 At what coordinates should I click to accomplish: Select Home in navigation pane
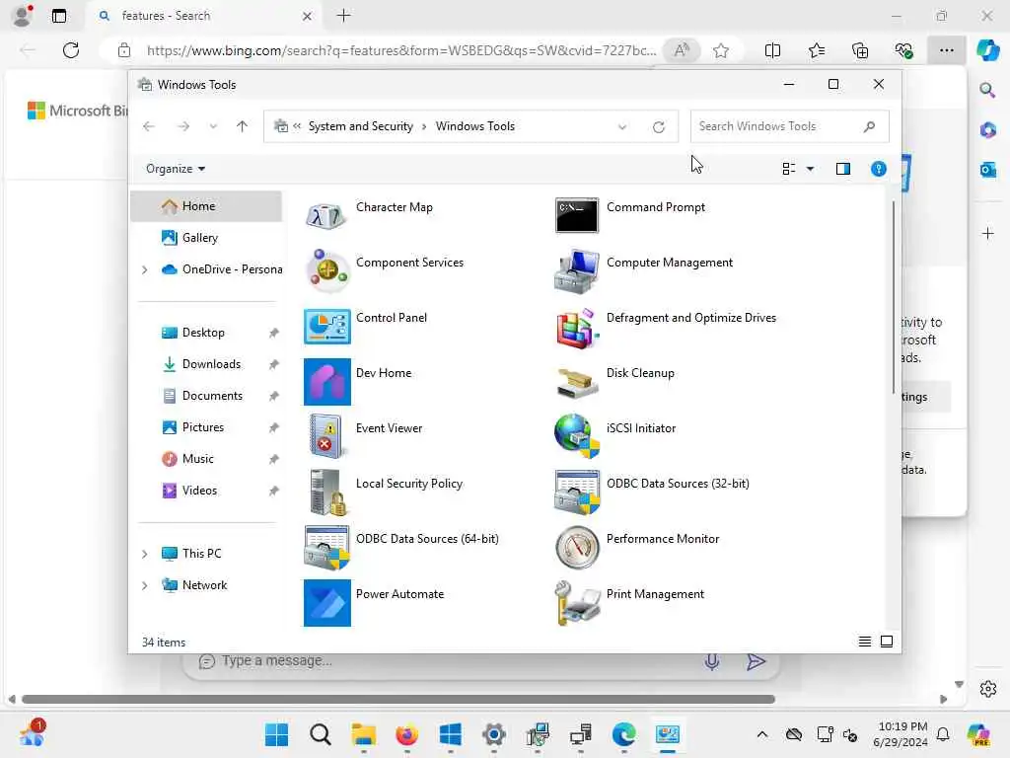click(206, 206)
